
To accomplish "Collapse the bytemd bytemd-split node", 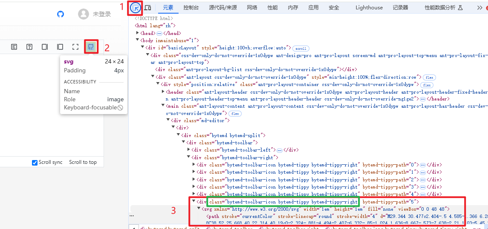I will (178, 135).
